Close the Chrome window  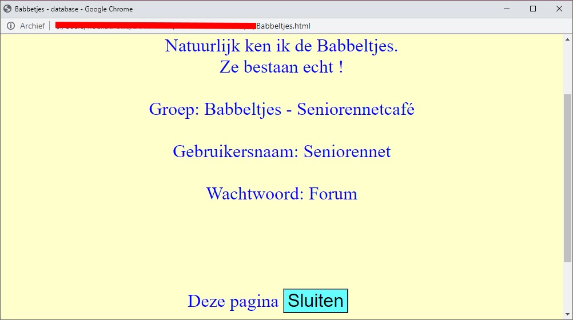click(x=559, y=9)
